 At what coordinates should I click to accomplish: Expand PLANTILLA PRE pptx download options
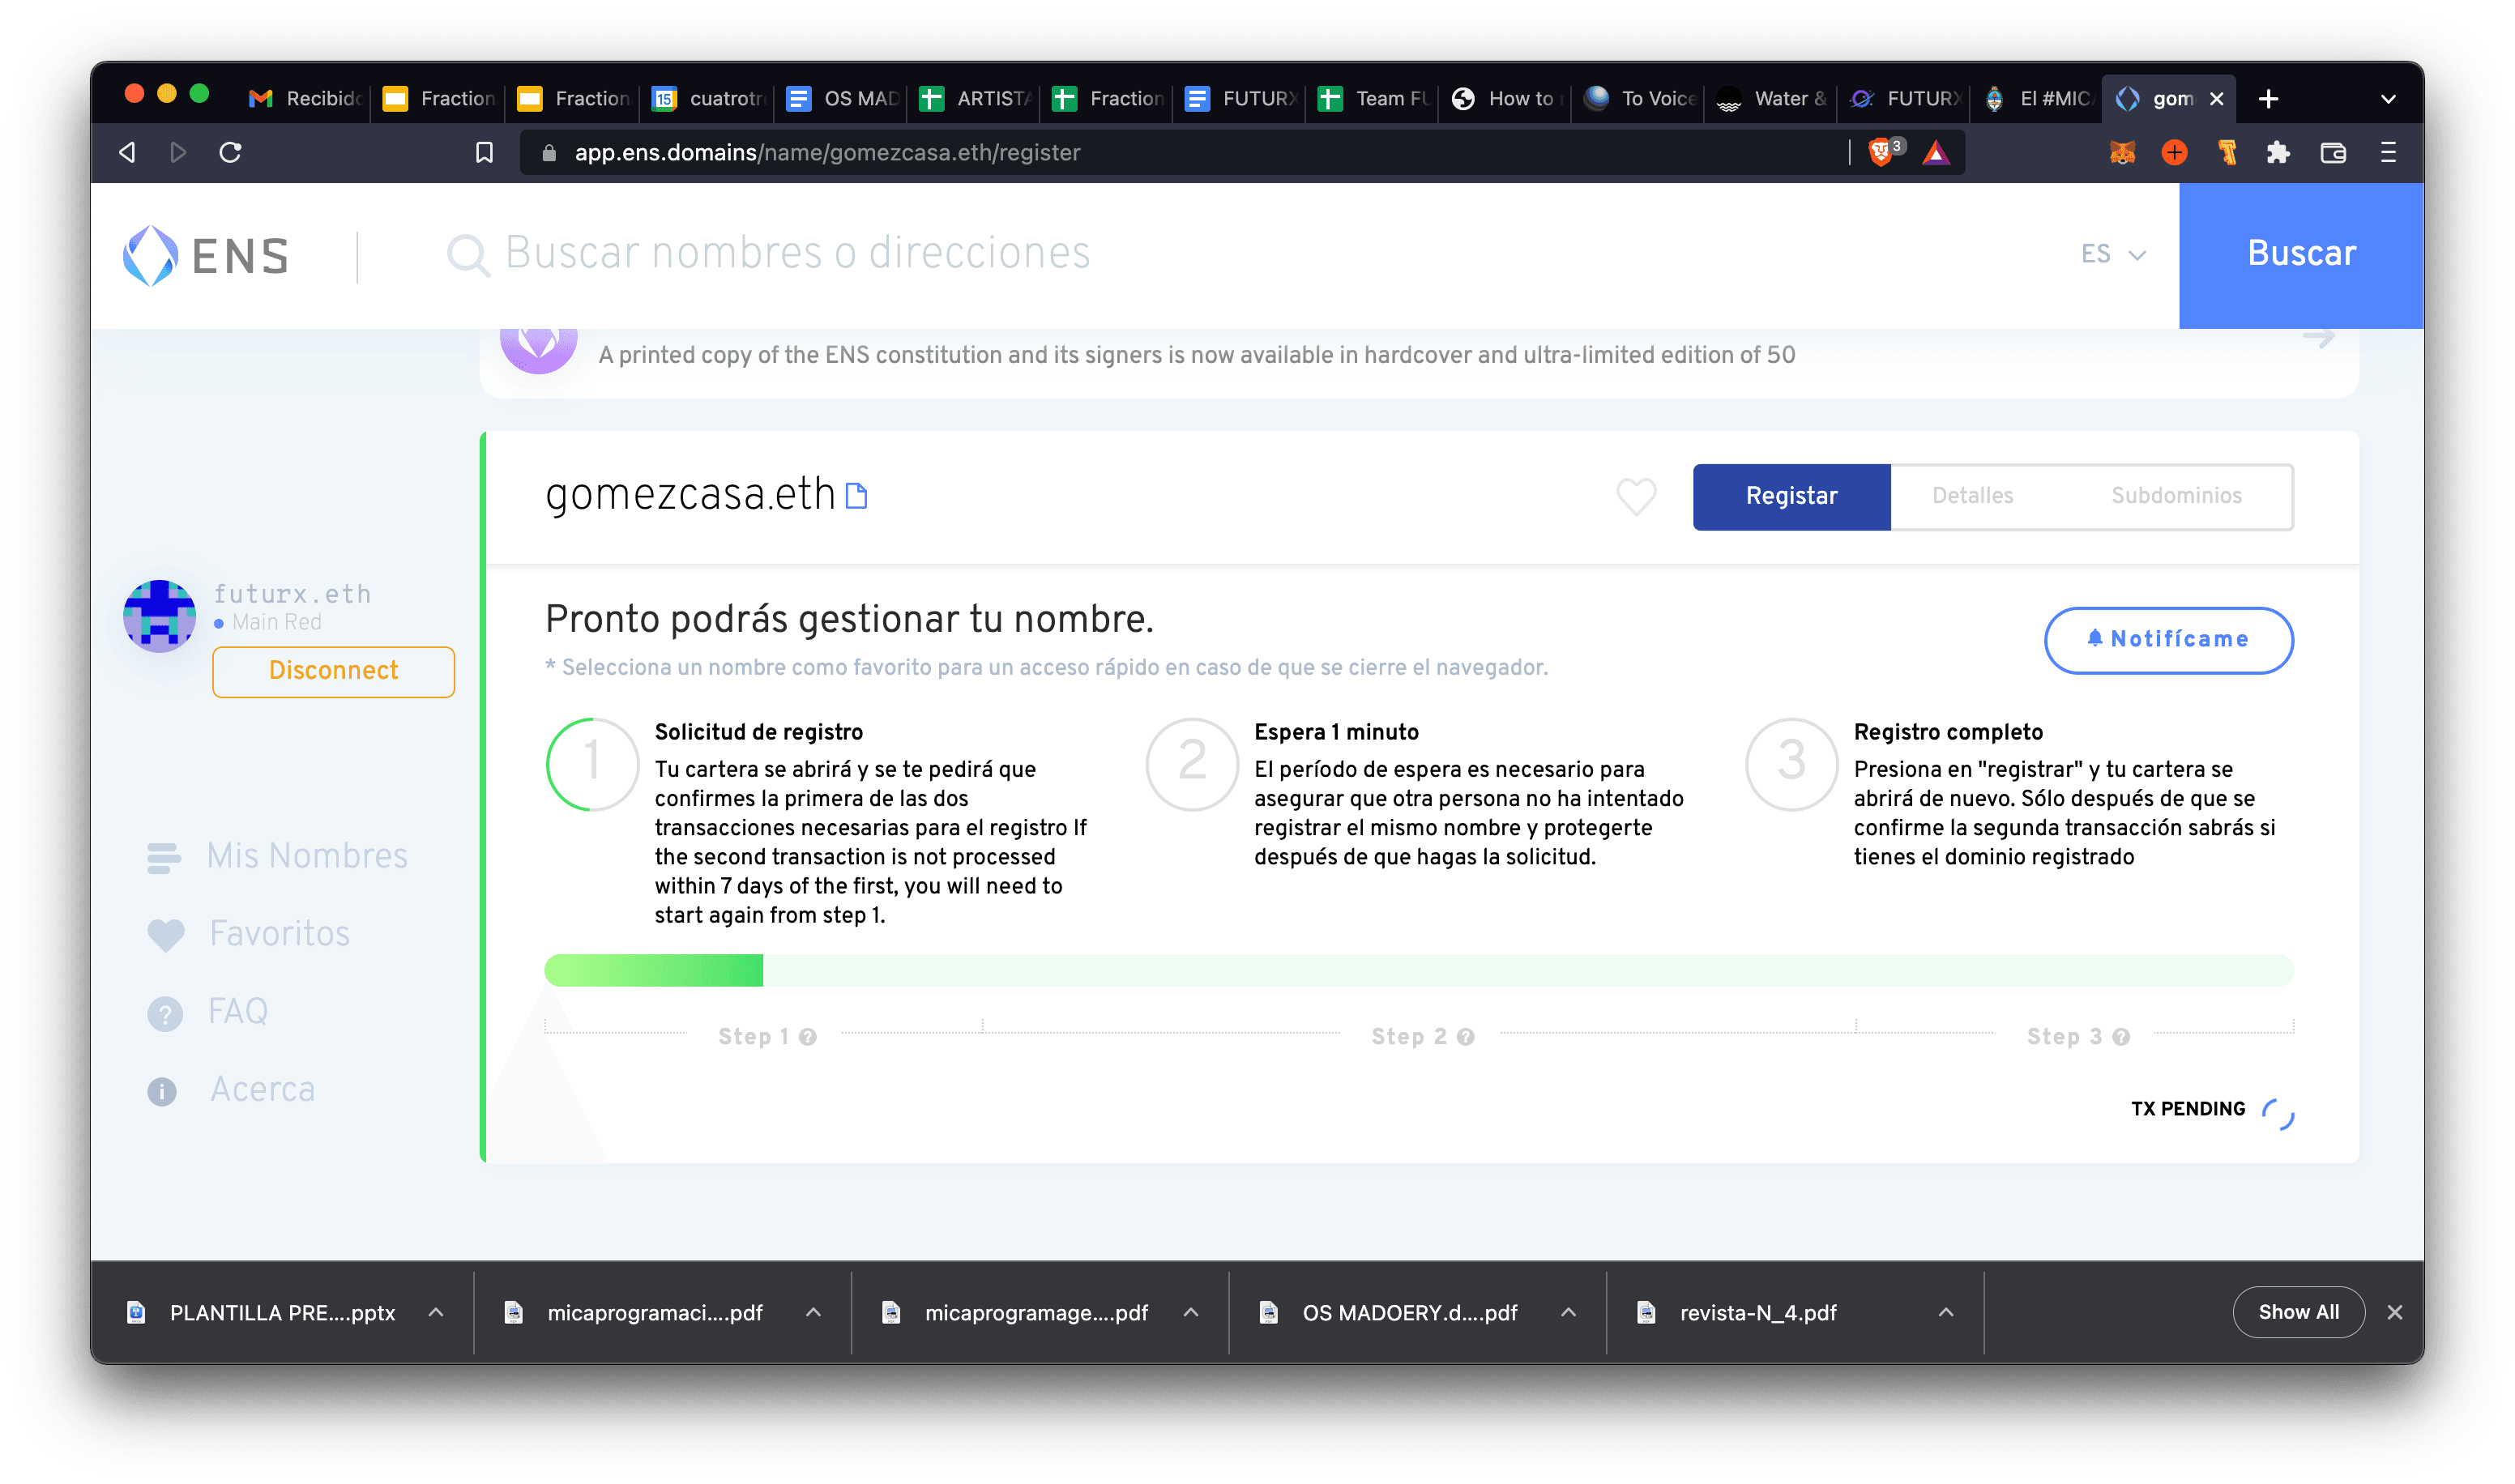point(436,1312)
